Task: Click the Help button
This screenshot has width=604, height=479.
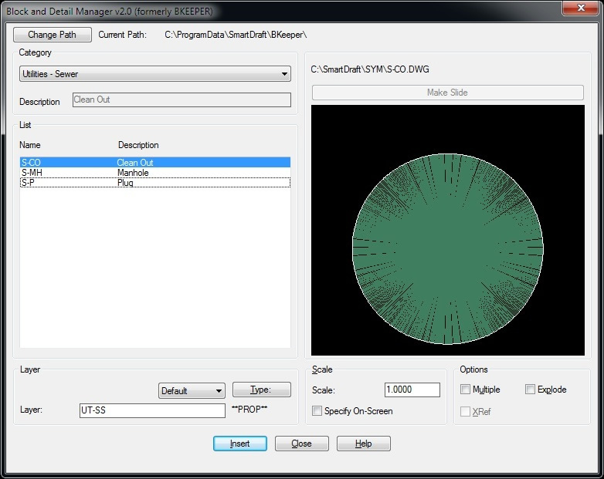Action: click(x=363, y=444)
